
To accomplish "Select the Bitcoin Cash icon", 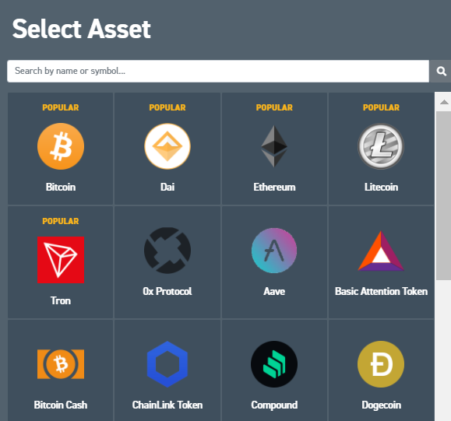I will click(61, 364).
